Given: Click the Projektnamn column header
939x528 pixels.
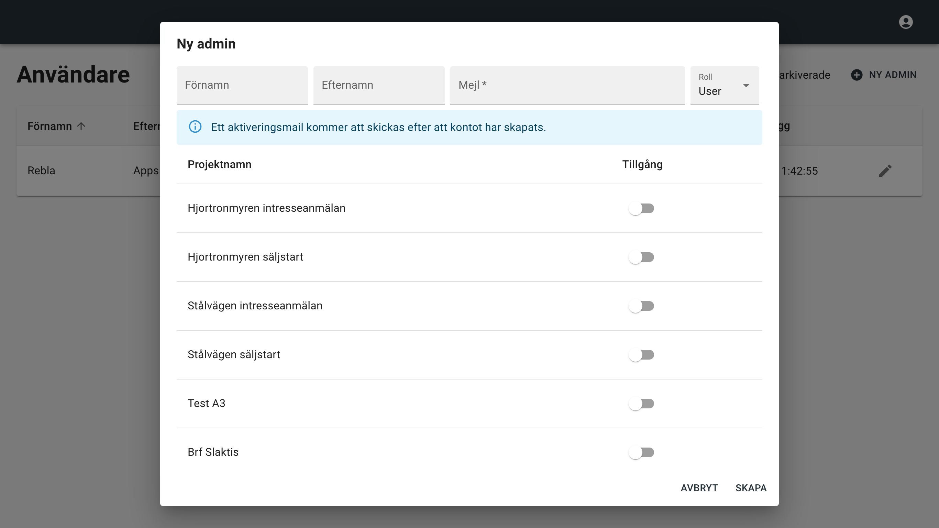Looking at the screenshot, I should pos(219,164).
